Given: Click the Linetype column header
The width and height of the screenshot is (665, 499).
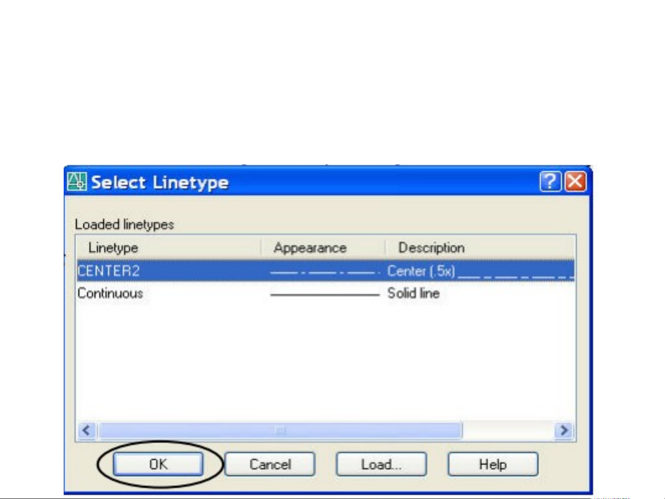Looking at the screenshot, I should pos(113,248).
